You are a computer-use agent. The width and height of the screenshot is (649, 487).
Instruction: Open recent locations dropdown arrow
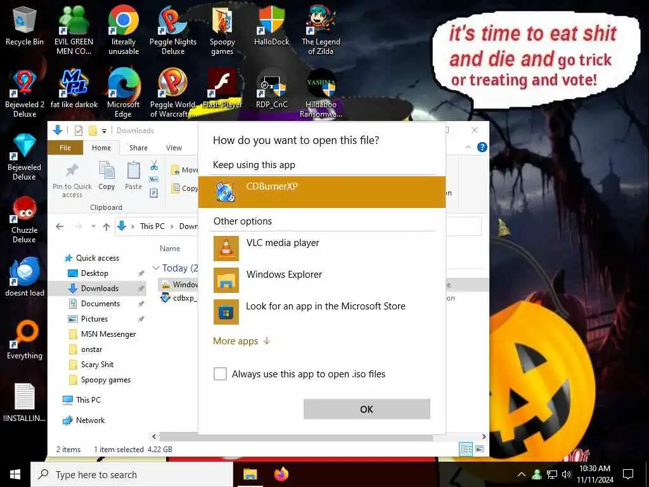click(x=93, y=226)
